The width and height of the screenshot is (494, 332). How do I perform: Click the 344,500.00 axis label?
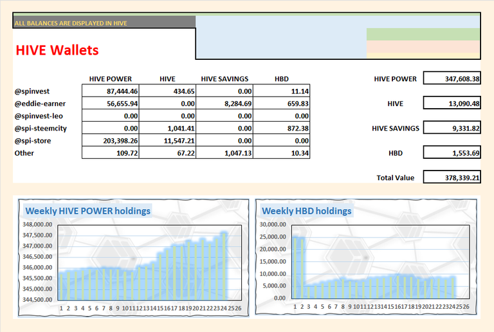point(37,300)
